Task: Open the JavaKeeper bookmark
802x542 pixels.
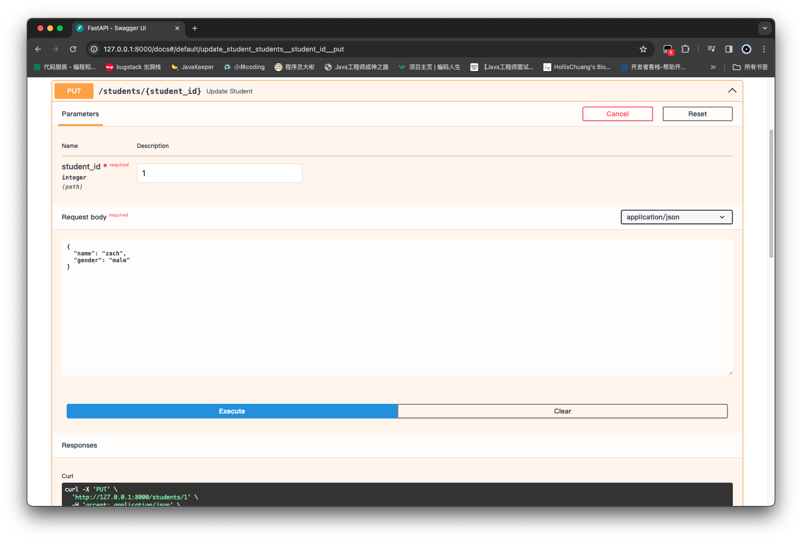Action: (x=193, y=67)
